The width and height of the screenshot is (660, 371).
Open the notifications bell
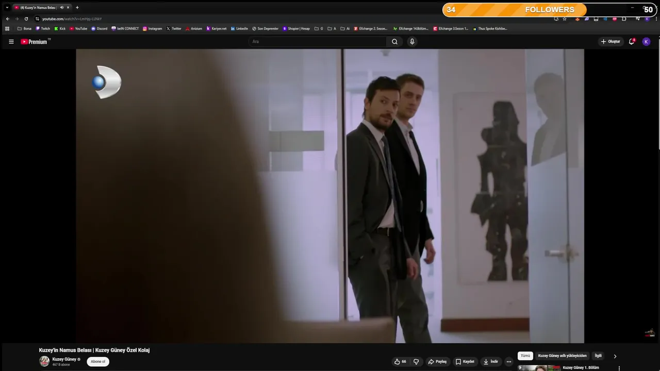coord(632,42)
